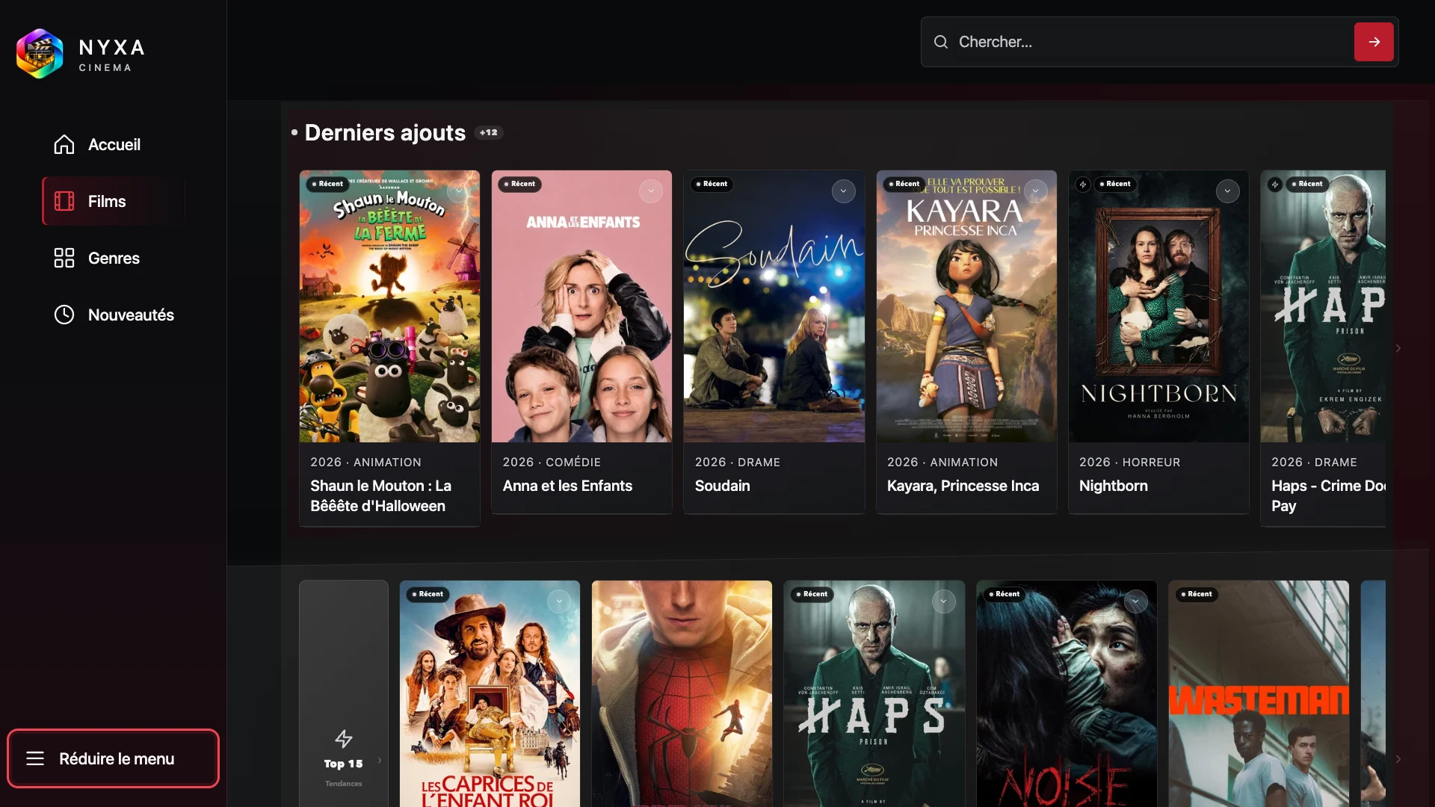Click the Derniers ajouts heading
The image size is (1435, 807).
coord(385,132)
